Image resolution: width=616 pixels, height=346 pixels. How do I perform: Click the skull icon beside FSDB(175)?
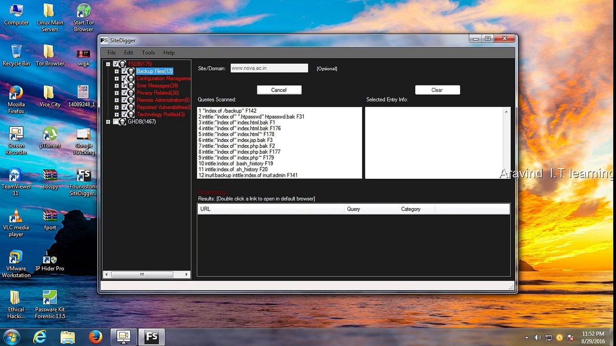(122, 64)
